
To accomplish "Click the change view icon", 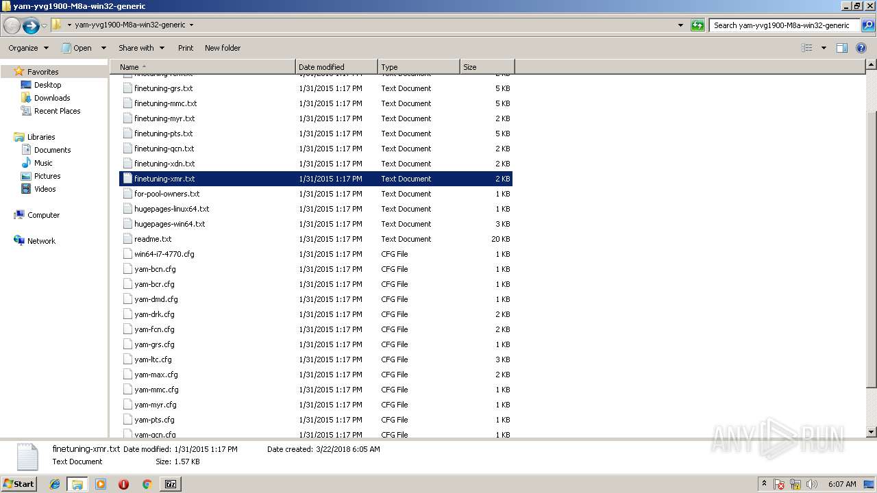I will point(807,48).
